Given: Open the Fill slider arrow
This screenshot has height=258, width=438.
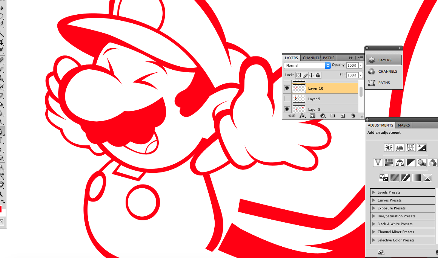Looking at the screenshot, I should [361, 75].
